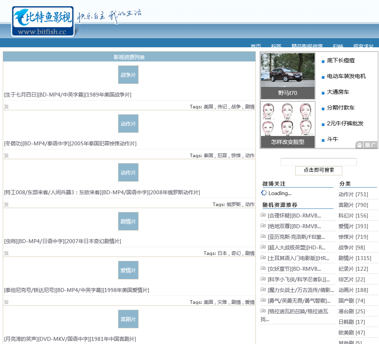Click the 奇幻 tag on 虫师 post

pos(236,253)
